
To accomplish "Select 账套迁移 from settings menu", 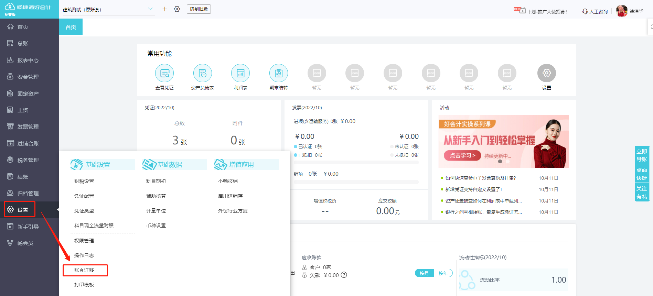I will (x=84, y=270).
